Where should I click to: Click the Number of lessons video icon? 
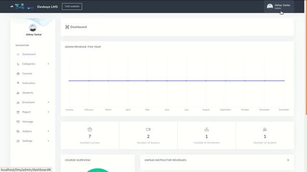tap(148, 129)
